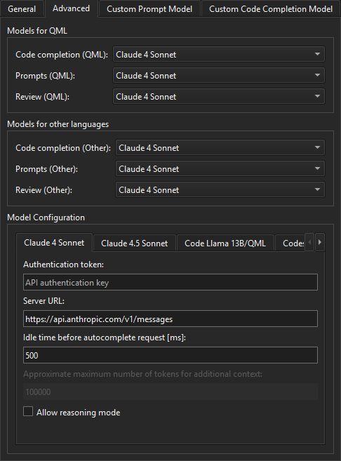Open Review (Other) model dropdown
Image resolution: width=341 pixels, height=461 pixels.
(x=220, y=190)
